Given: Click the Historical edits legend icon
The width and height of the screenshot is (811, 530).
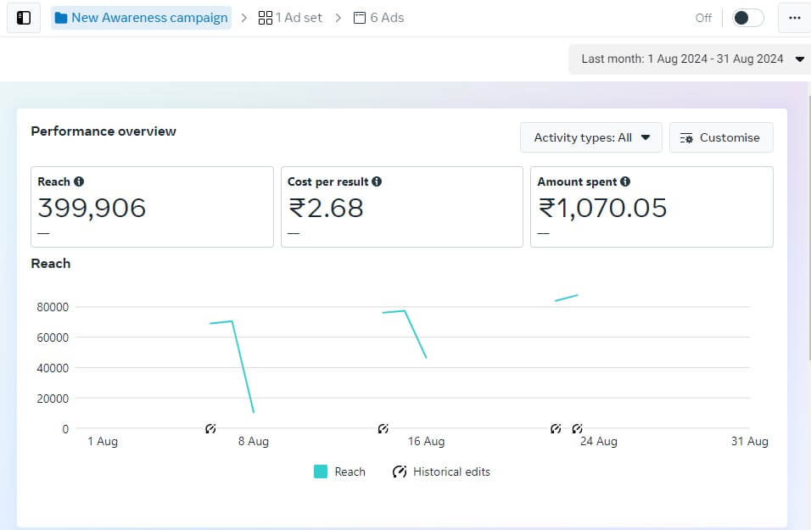Looking at the screenshot, I should 400,471.
